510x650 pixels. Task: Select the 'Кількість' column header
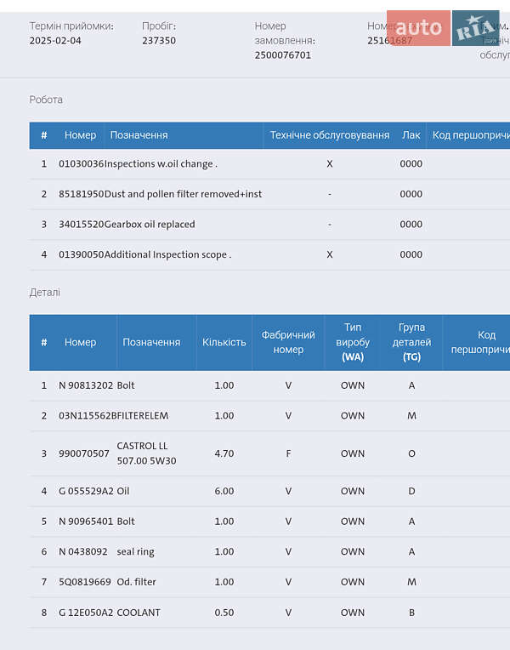coord(224,342)
